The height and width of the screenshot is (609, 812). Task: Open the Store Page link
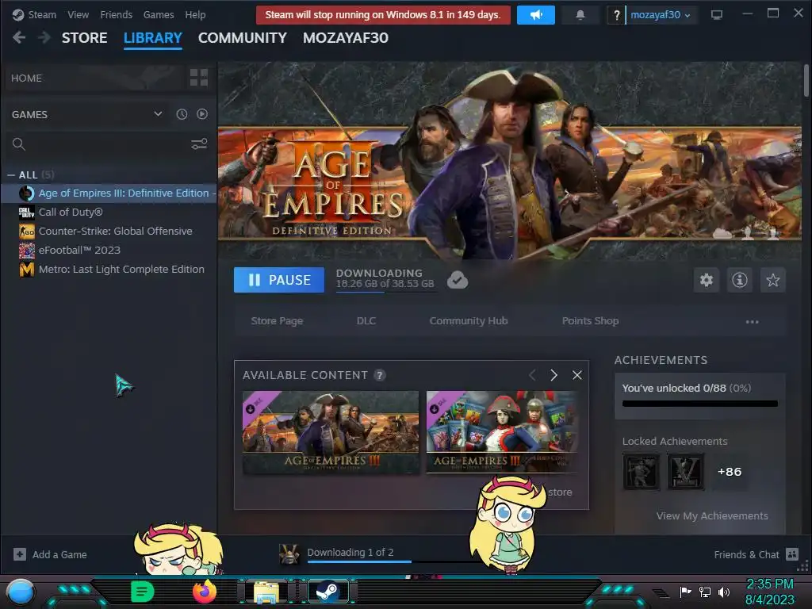277,321
